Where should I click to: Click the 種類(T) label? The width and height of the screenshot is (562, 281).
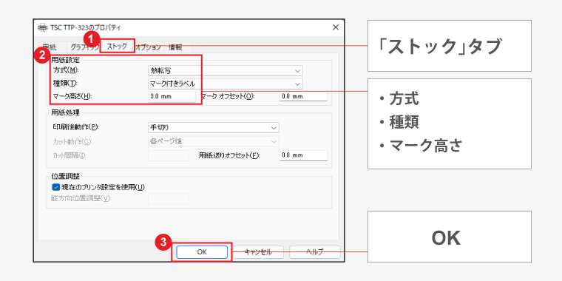(x=65, y=83)
